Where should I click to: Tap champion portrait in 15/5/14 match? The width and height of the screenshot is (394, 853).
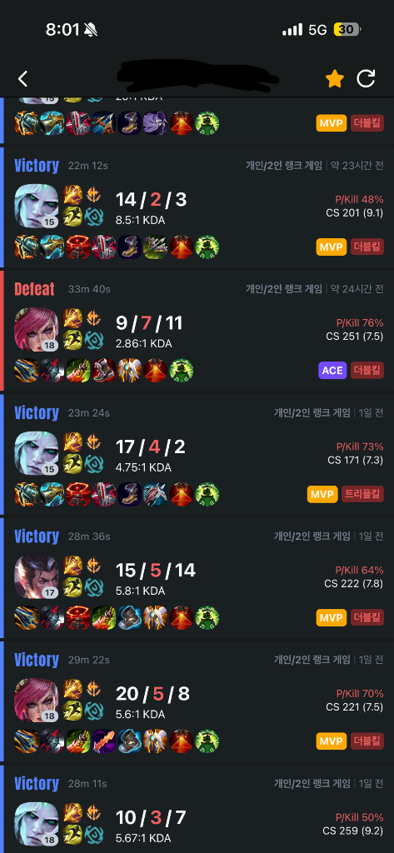click(37, 576)
